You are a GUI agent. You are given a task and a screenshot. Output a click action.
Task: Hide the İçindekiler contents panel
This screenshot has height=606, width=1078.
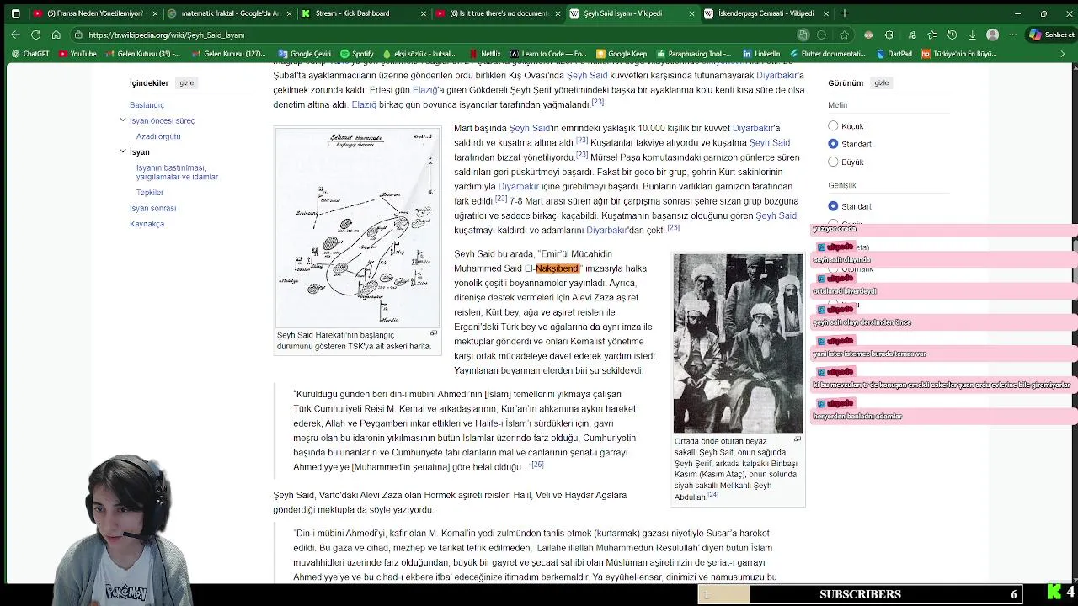tap(186, 83)
